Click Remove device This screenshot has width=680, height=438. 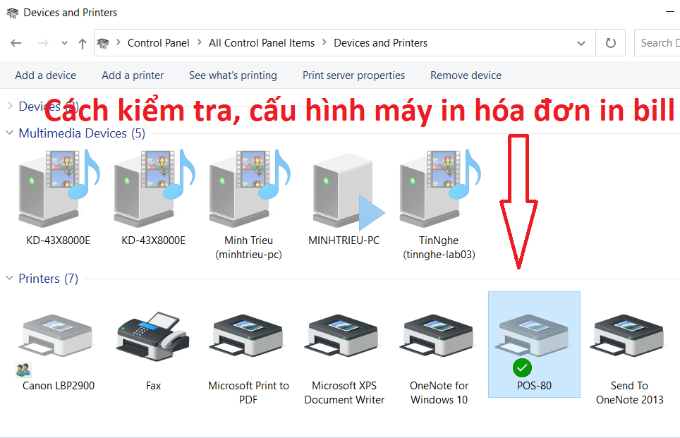[x=466, y=75]
